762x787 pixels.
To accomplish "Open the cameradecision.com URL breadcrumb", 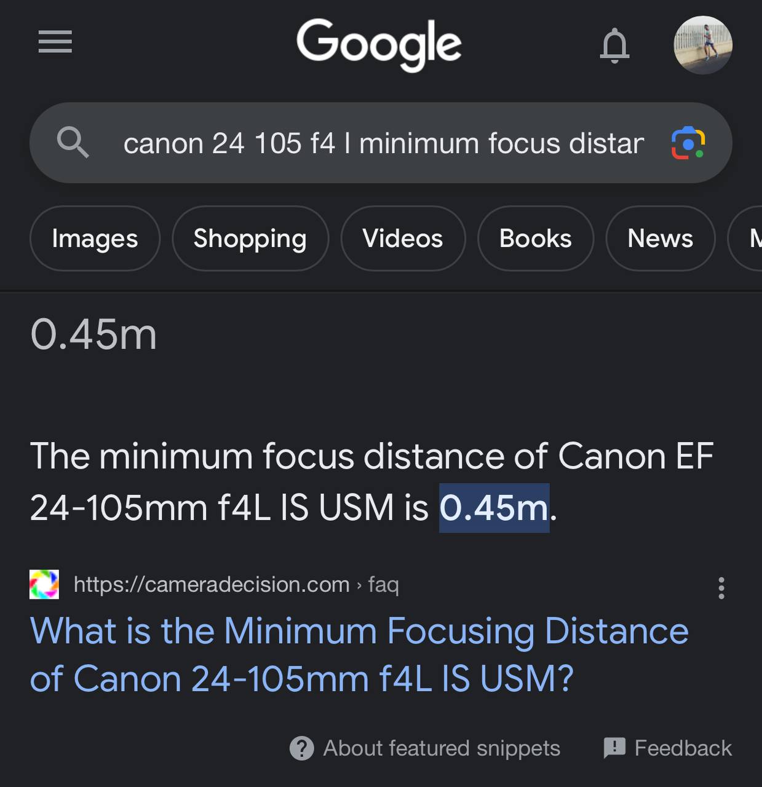I will 236,584.
